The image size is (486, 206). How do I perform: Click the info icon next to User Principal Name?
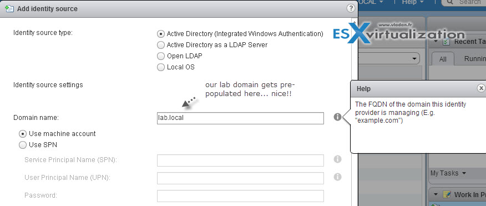(x=337, y=177)
